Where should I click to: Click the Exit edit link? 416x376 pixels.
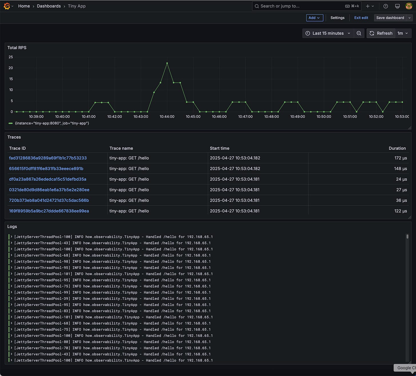coord(361,18)
